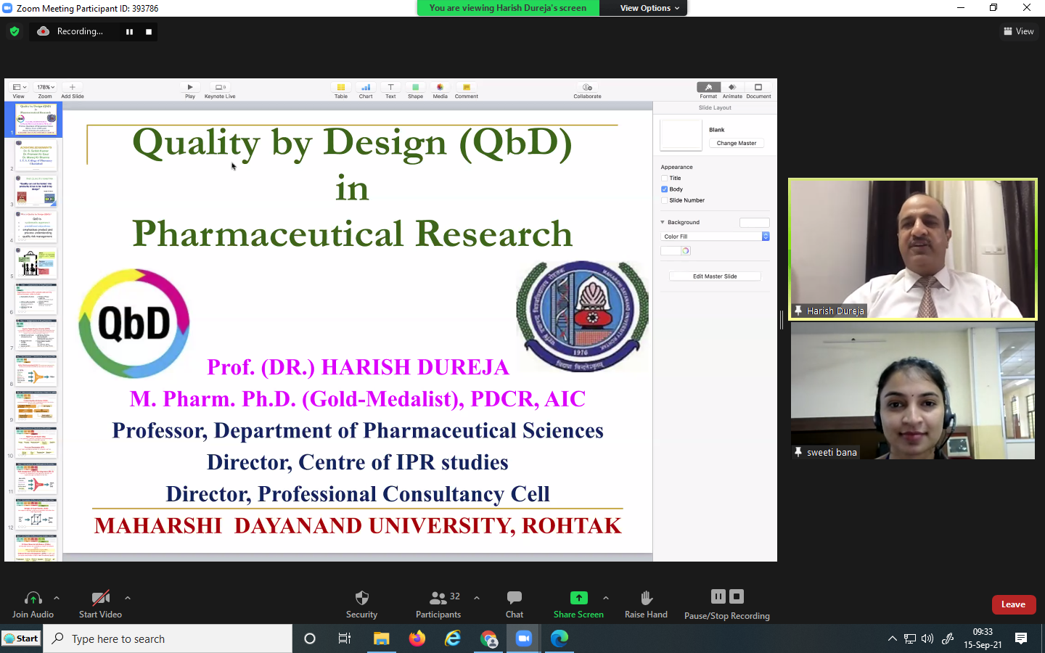Image resolution: width=1045 pixels, height=653 pixels.
Task: Open File Explorer from the taskbar
Action: coord(381,638)
